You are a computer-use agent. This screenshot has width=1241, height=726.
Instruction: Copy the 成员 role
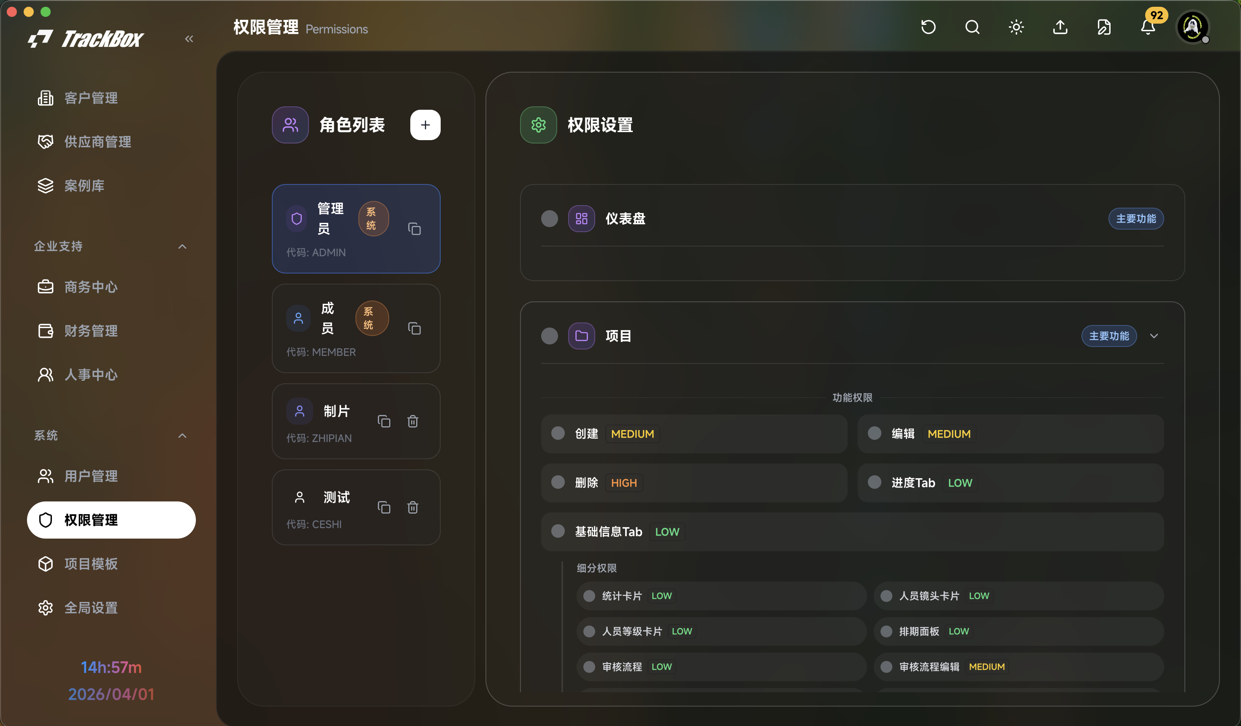414,328
